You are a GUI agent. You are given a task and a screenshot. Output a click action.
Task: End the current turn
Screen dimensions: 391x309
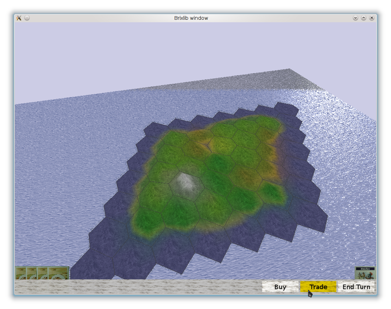coord(356,287)
